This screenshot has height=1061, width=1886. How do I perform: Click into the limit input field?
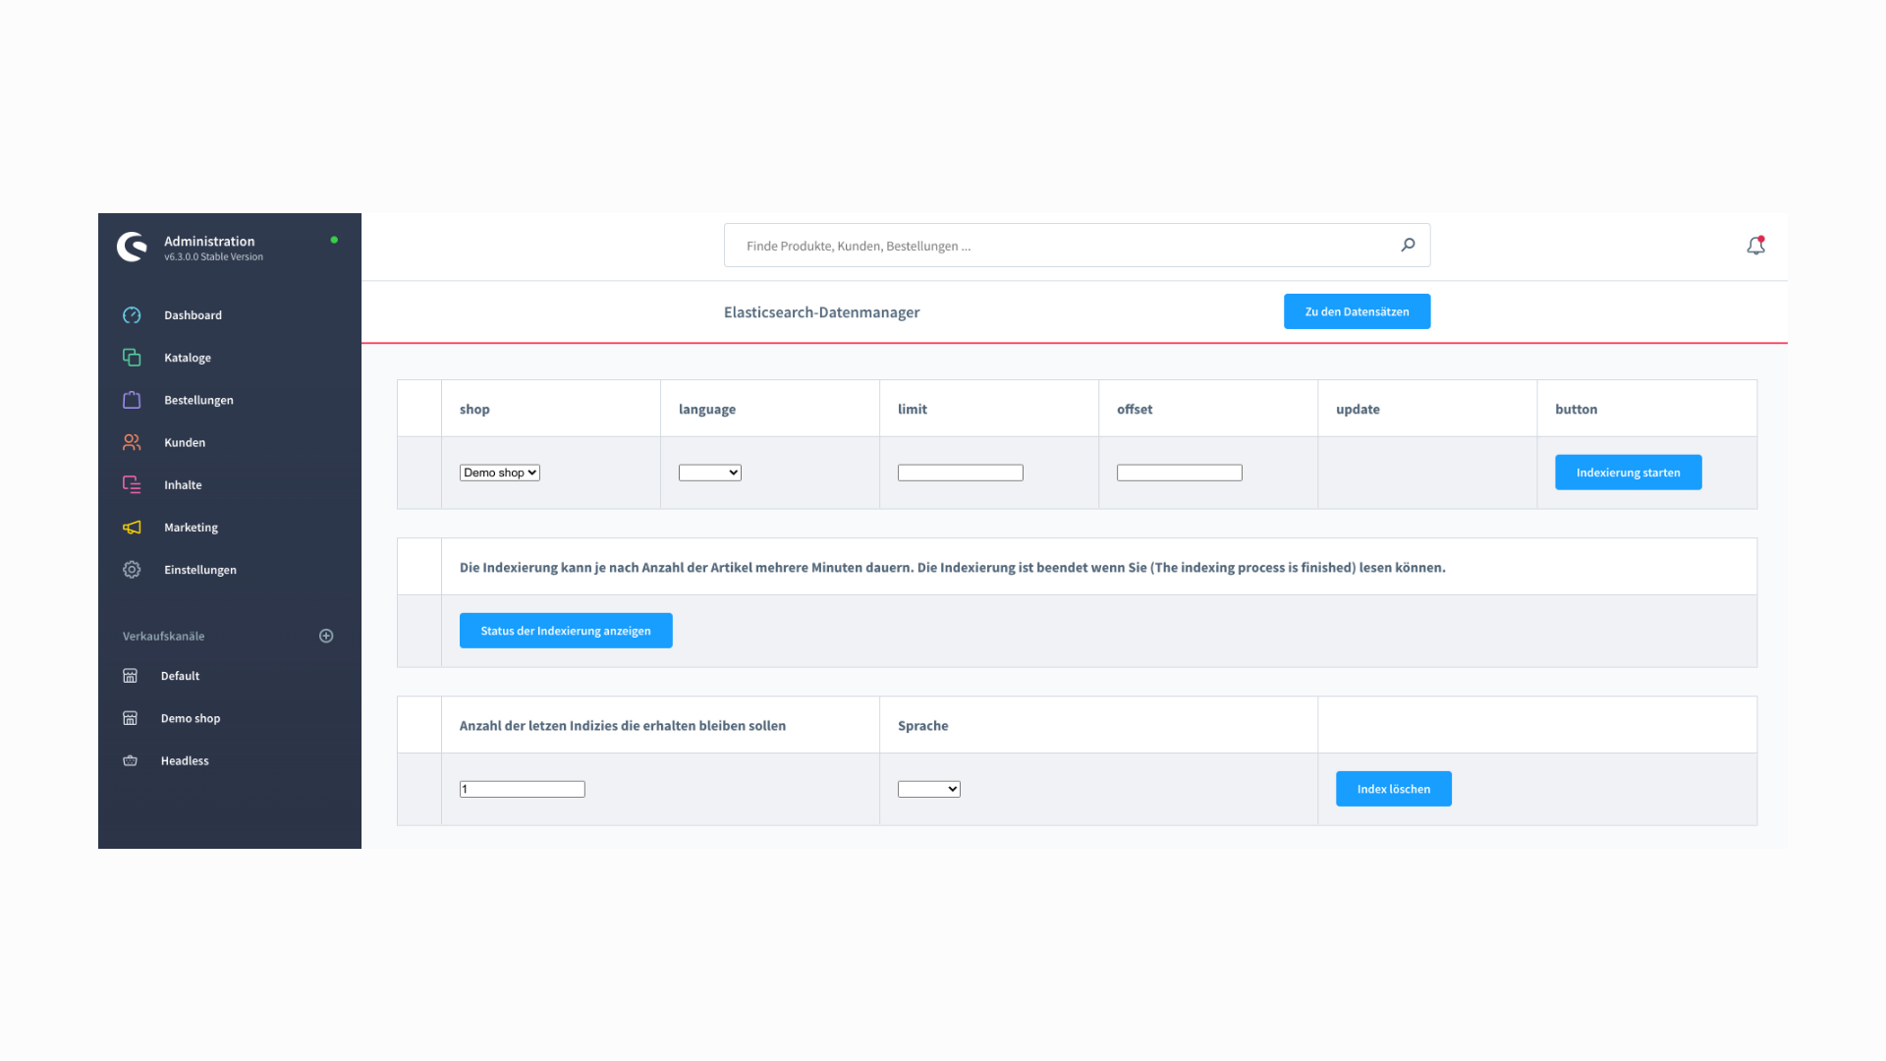tap(960, 473)
